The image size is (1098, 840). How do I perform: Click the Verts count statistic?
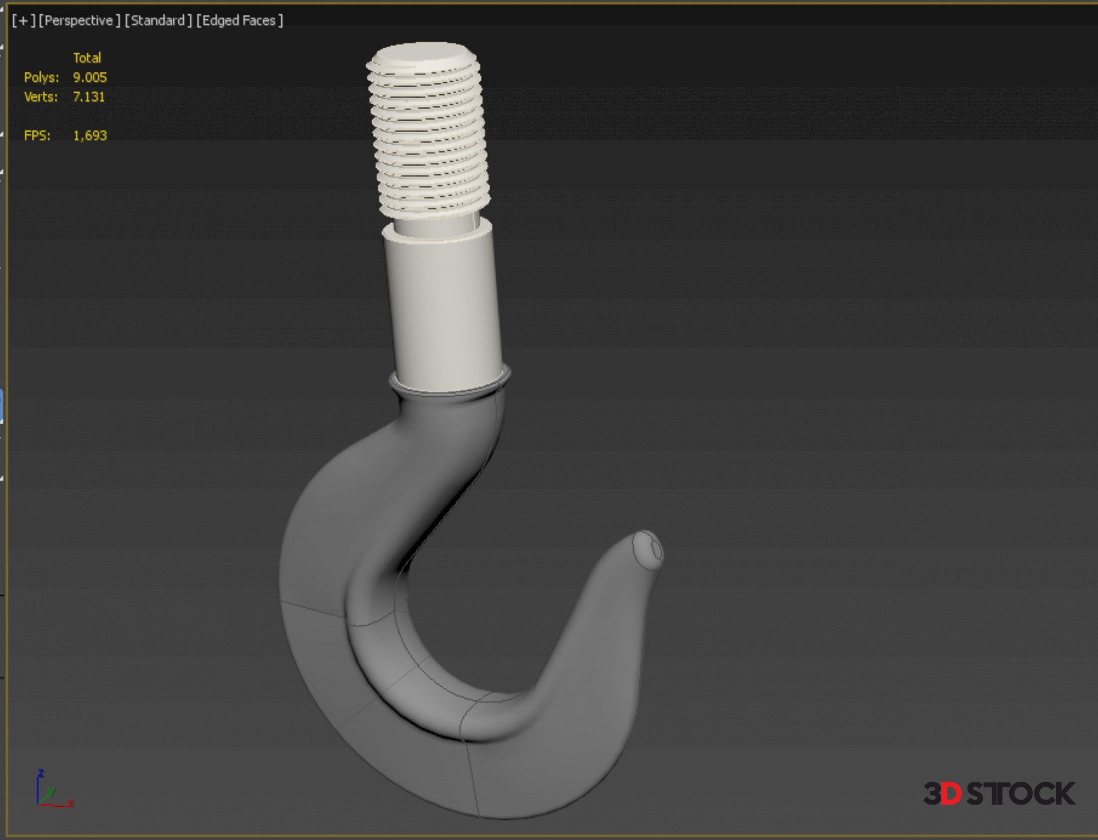click(x=89, y=97)
